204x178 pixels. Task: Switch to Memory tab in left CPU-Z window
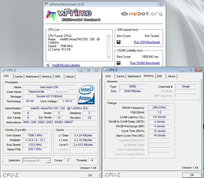(x=47, y=77)
